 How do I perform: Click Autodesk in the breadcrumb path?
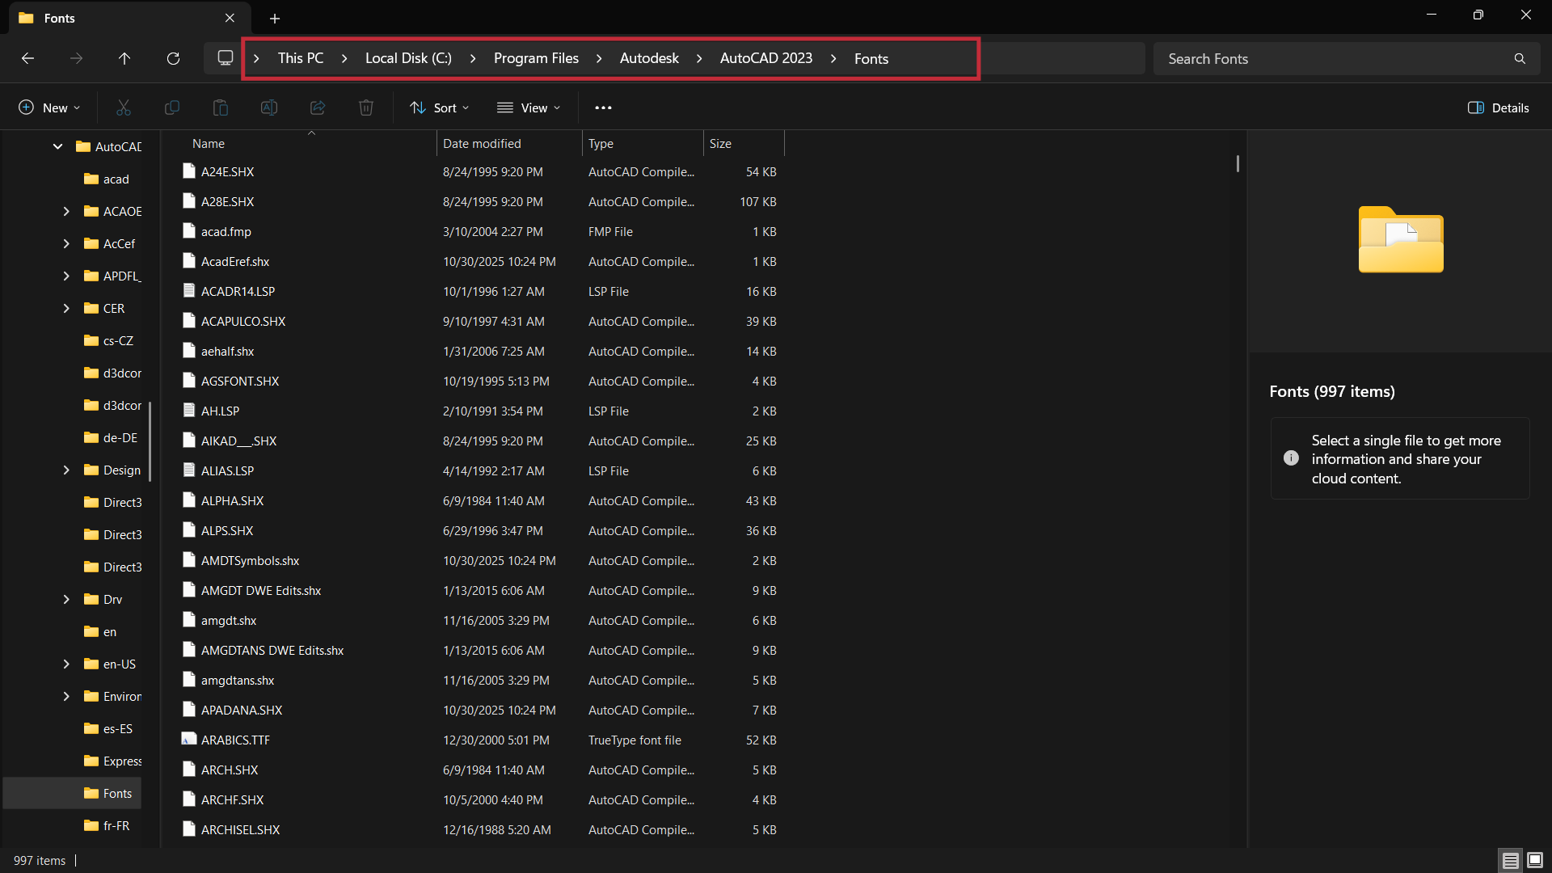(649, 58)
